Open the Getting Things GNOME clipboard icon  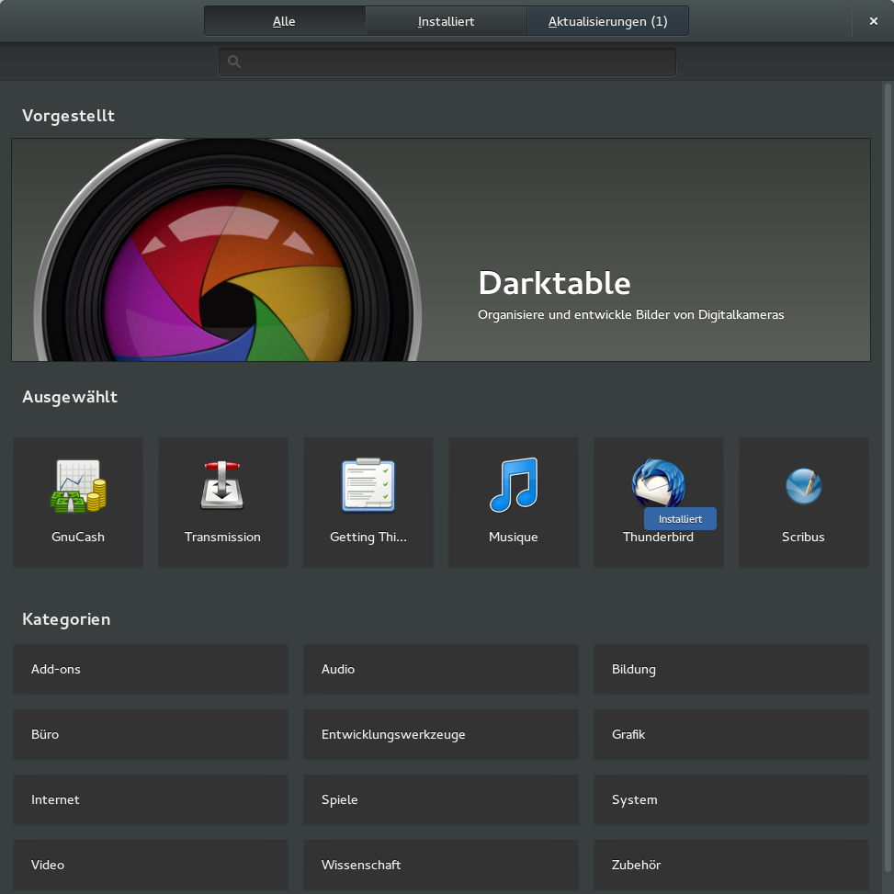point(368,484)
